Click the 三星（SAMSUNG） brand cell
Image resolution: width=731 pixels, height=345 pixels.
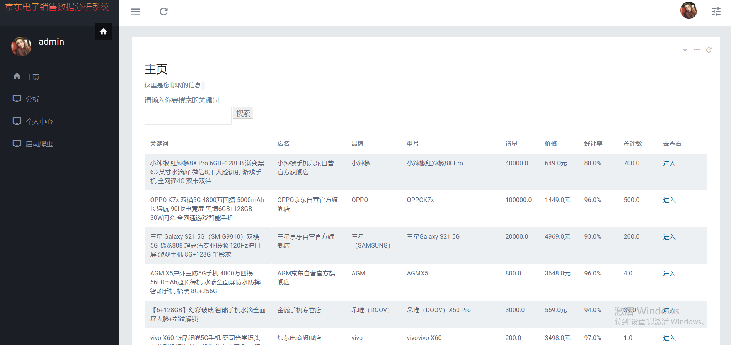(371, 241)
